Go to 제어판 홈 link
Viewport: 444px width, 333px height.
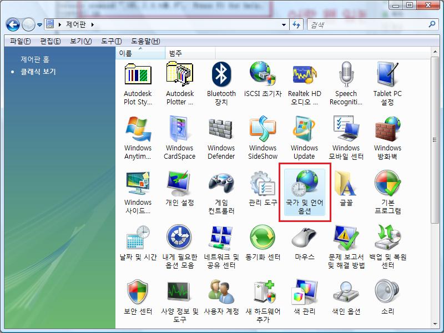point(35,59)
